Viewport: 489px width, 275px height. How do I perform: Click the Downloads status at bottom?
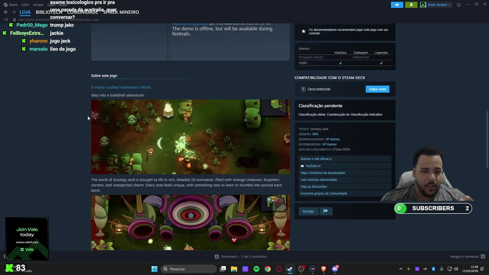click(241, 257)
